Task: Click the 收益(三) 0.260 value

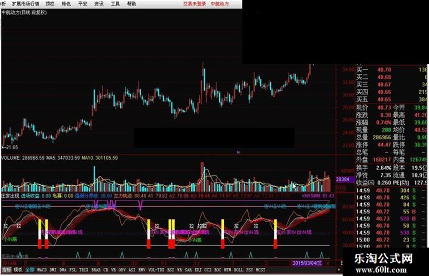Action: tap(384, 183)
